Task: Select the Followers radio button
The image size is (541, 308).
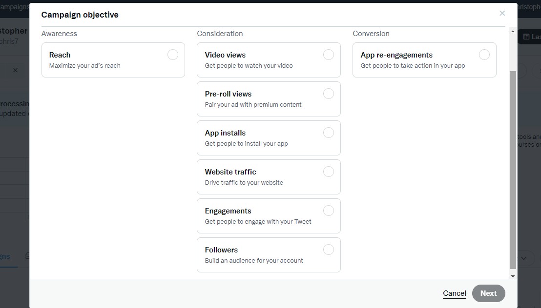Action: coord(329,250)
